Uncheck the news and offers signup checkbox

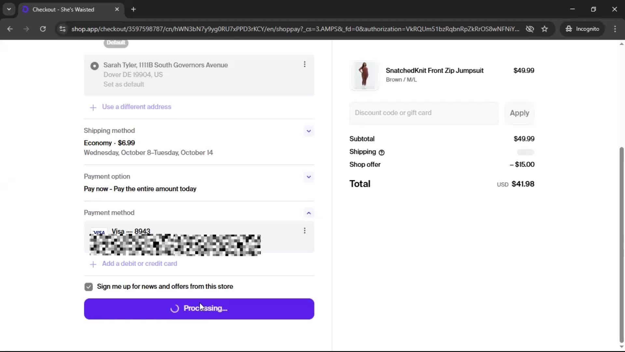pyautogui.click(x=89, y=287)
